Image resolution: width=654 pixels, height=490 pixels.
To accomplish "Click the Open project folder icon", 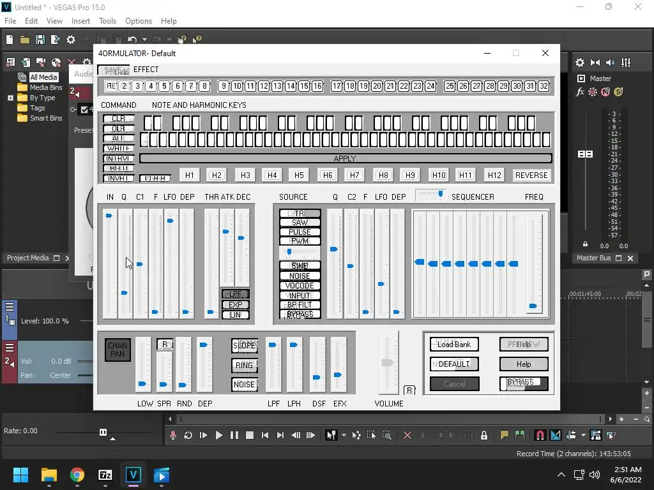I will pos(25,40).
